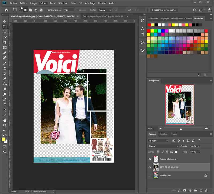Image resolution: width=214 pixels, height=194 pixels.
Task: Hide the Arrière-plan copie layer
Action: (x=150, y=159)
